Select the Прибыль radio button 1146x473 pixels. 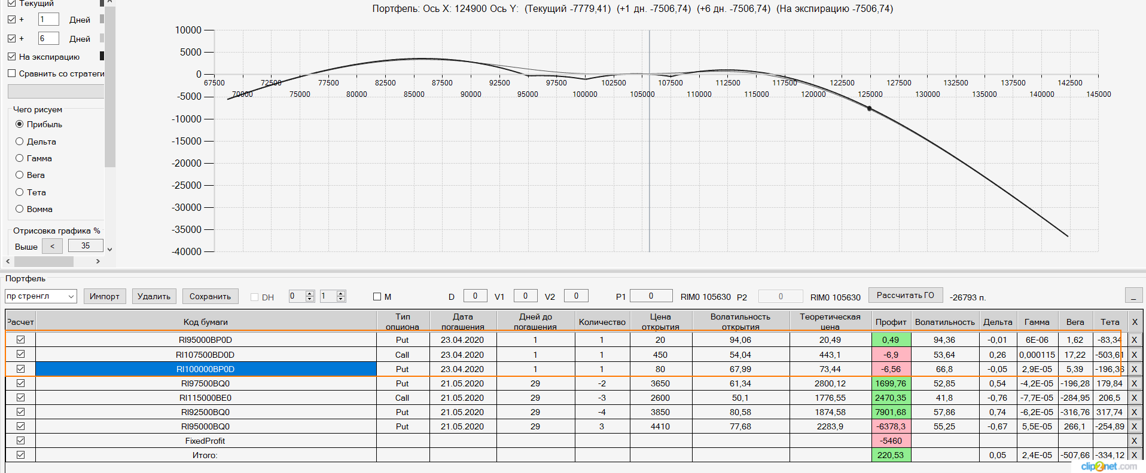pos(20,124)
